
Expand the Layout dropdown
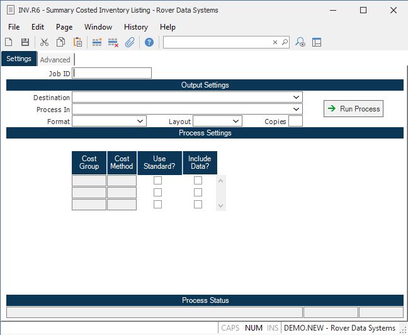point(236,122)
